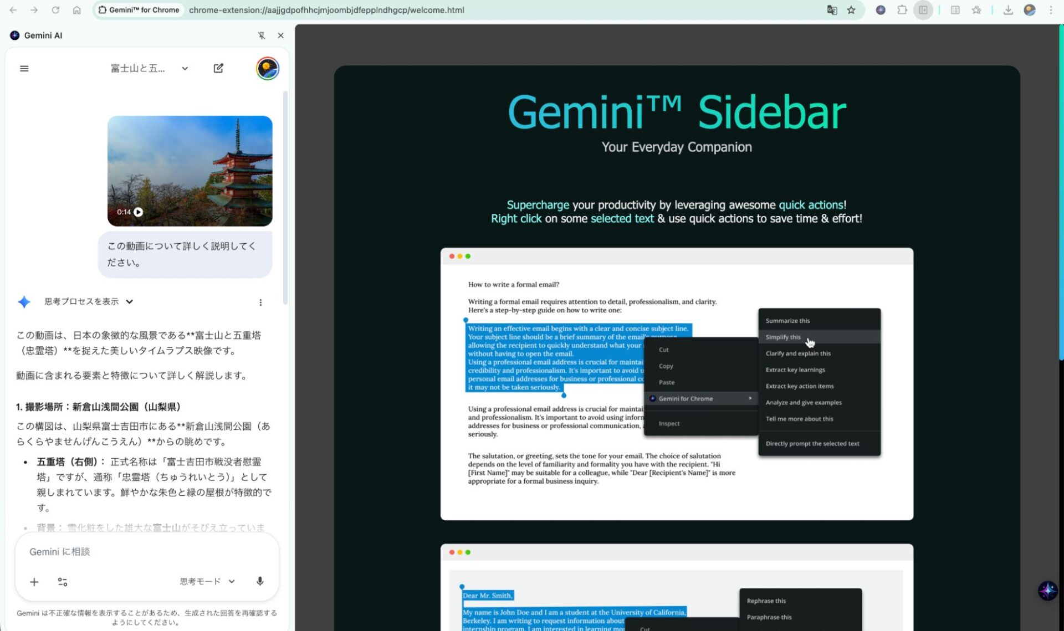Viewport: 1064px width, 631px height.
Task: Open the 思考モード dropdown in the prompt bar
Action: click(x=206, y=581)
